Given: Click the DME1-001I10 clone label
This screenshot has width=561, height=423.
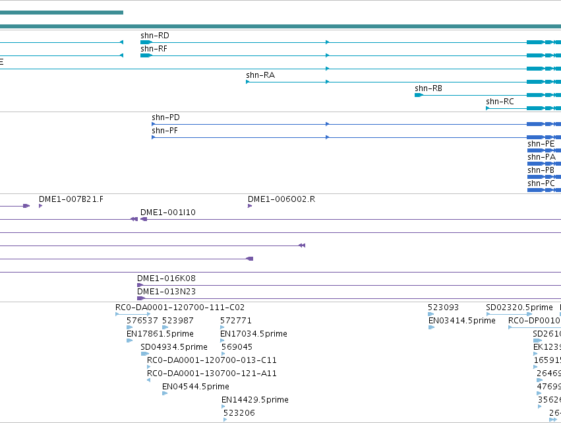Looking at the screenshot, I should tap(168, 212).
